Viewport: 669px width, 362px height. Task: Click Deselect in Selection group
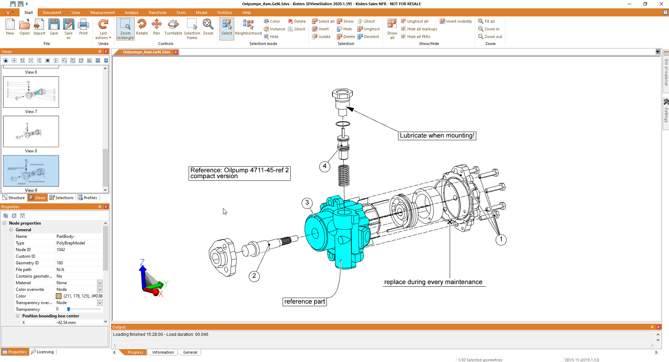[368, 37]
